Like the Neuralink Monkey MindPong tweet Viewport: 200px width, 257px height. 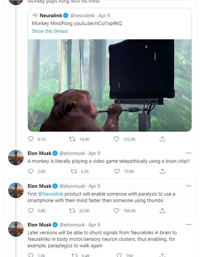pyautogui.click(x=116, y=139)
